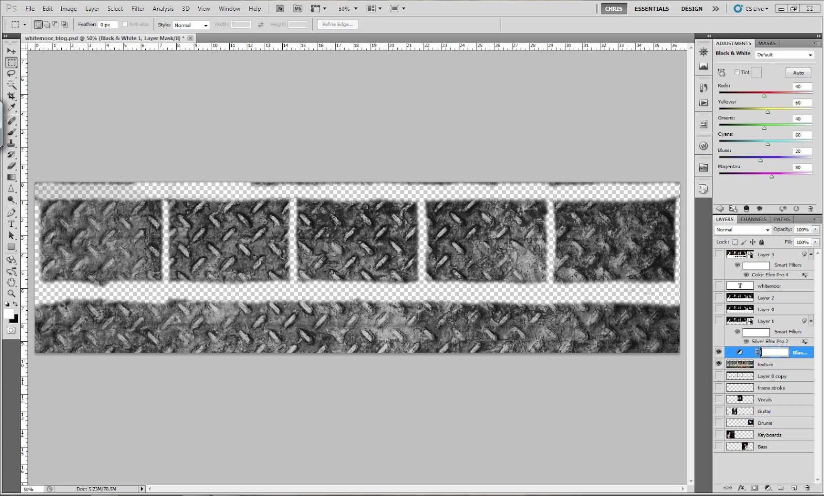Enable Anti-alias in the options bar

124,24
